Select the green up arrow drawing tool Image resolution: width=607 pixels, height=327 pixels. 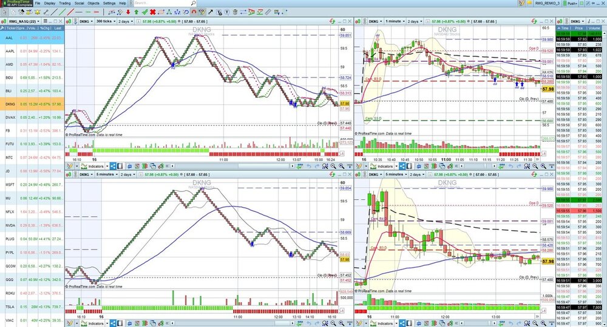point(136,12)
